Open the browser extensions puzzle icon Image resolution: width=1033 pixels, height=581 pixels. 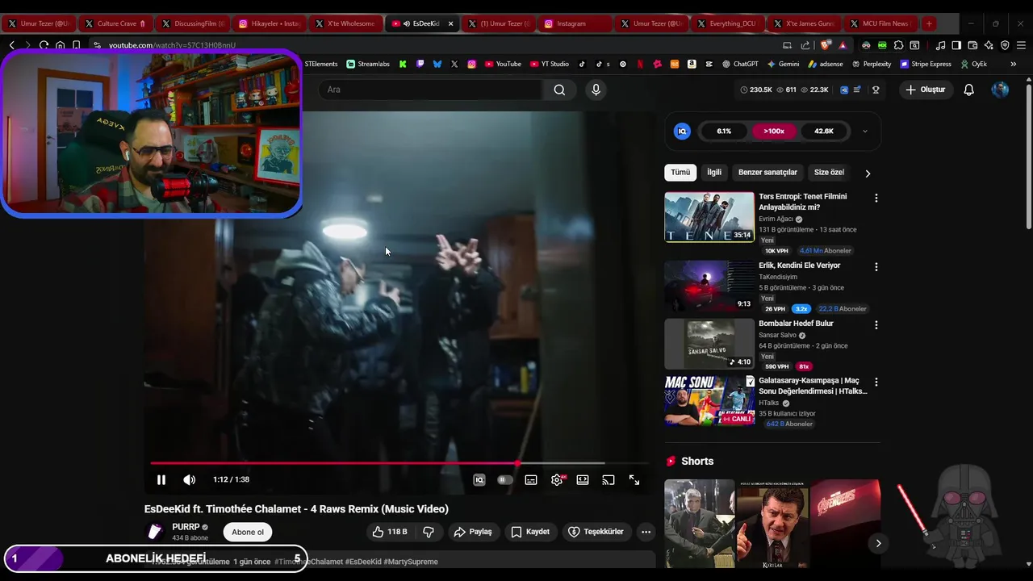tap(898, 45)
